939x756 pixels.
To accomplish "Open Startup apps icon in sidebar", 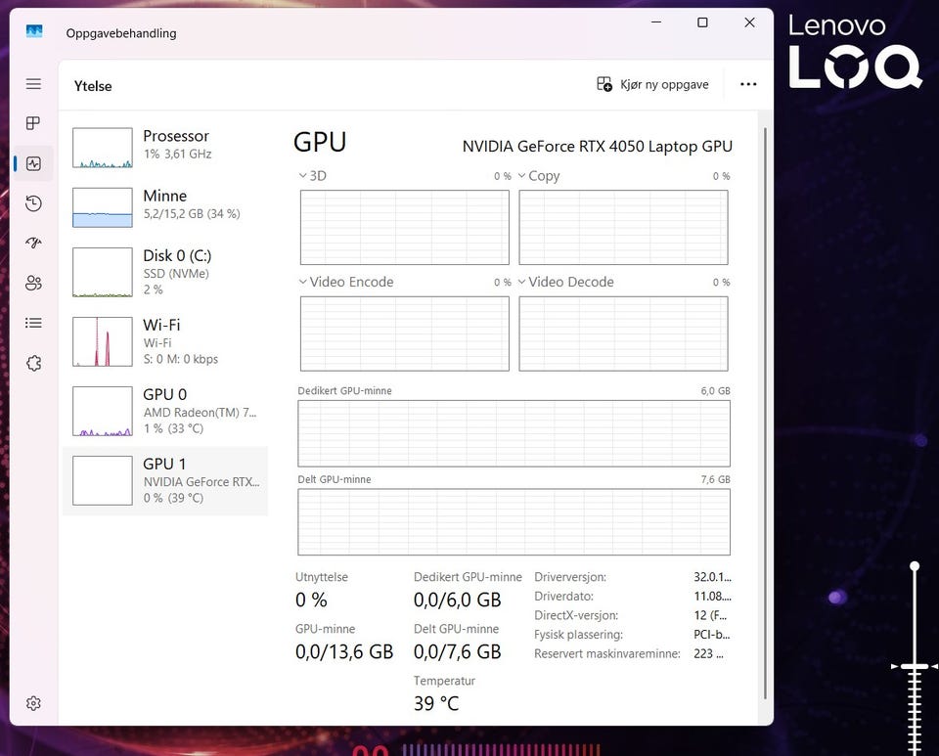I will [33, 243].
